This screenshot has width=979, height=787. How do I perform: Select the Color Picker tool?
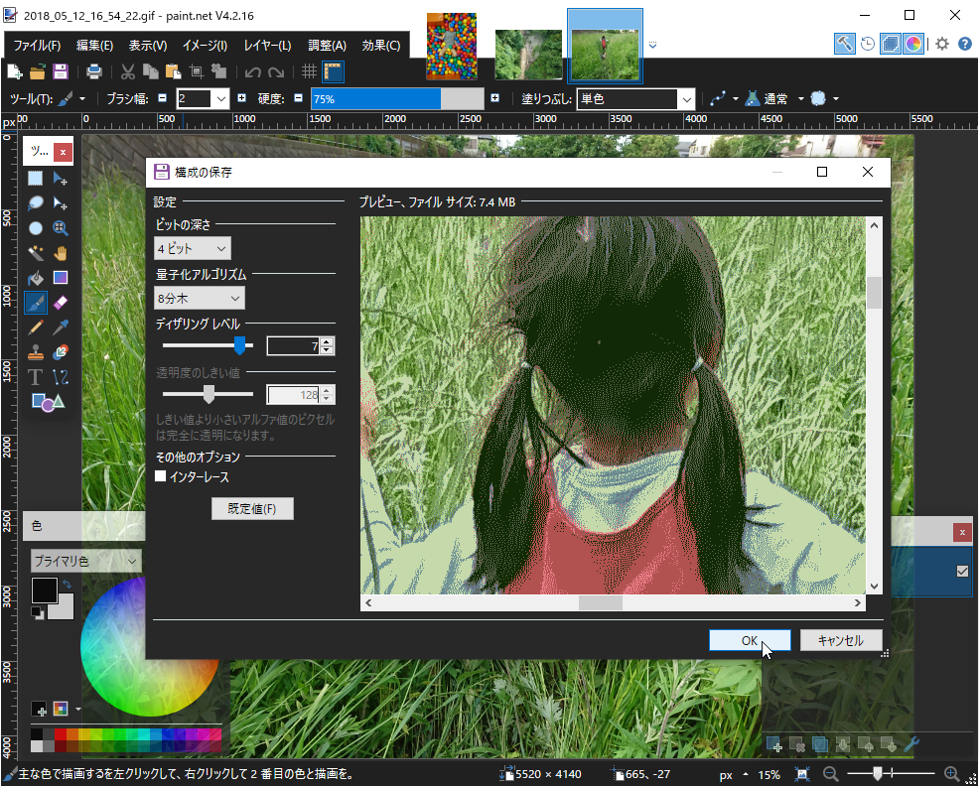[x=61, y=327]
